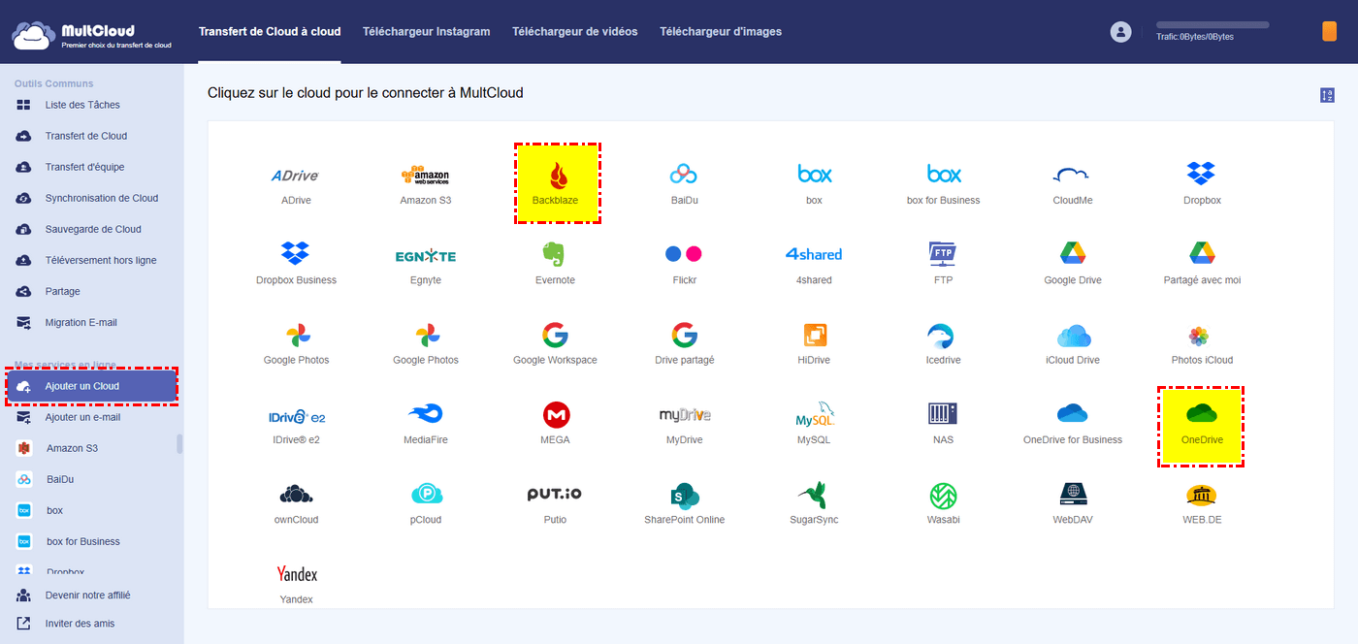This screenshot has height=644, width=1358.
Task: Choose the Backblaze flame icon
Action: 557,175
